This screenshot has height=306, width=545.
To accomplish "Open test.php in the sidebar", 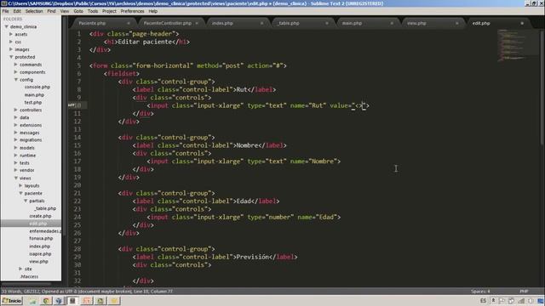I will pos(33,102).
